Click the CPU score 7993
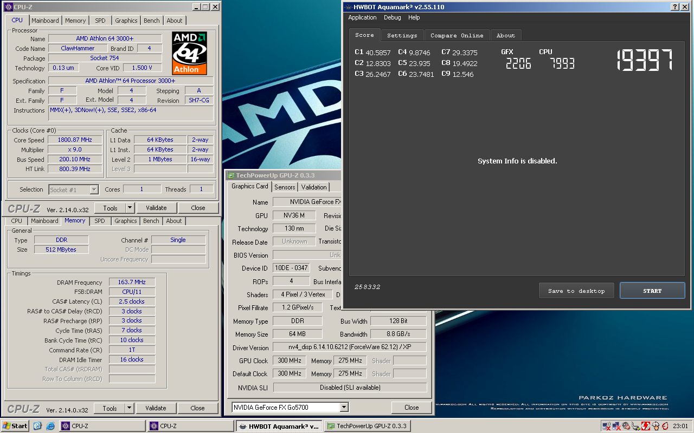This screenshot has width=694, height=433. pyautogui.click(x=562, y=64)
